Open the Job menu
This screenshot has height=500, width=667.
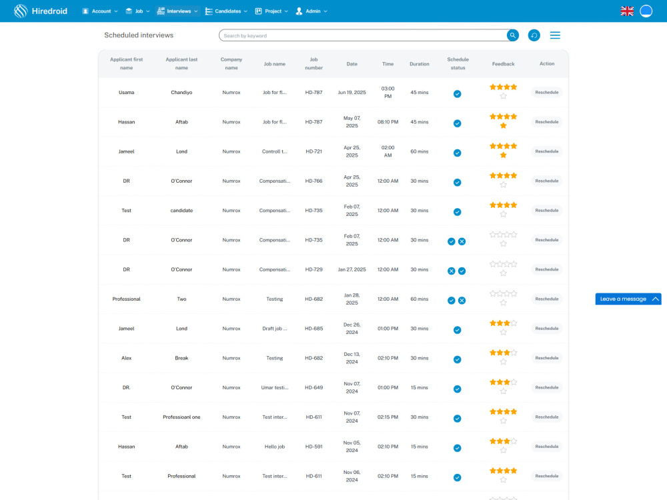click(x=138, y=11)
